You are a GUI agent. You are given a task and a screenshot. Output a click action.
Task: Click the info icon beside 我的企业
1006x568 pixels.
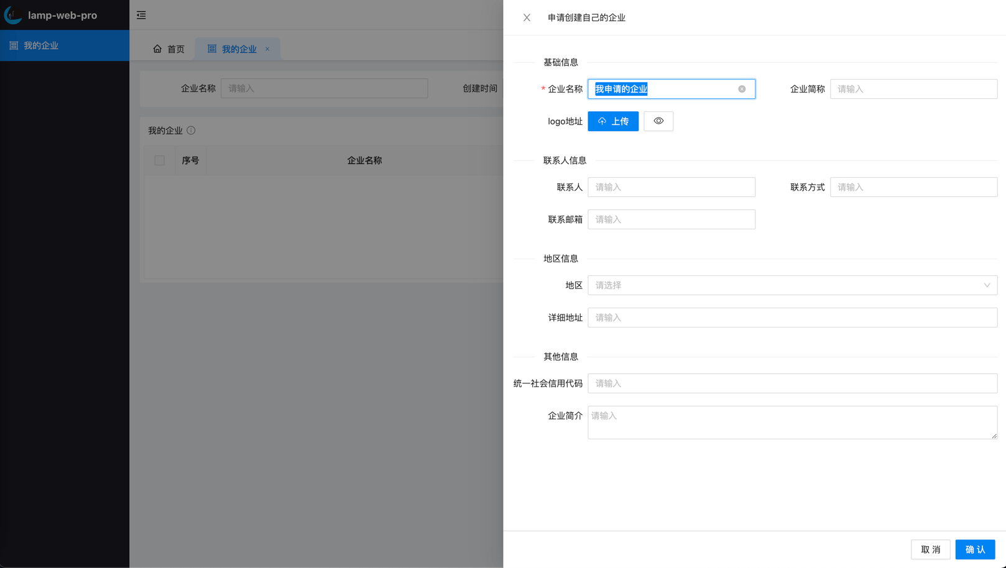(192, 131)
